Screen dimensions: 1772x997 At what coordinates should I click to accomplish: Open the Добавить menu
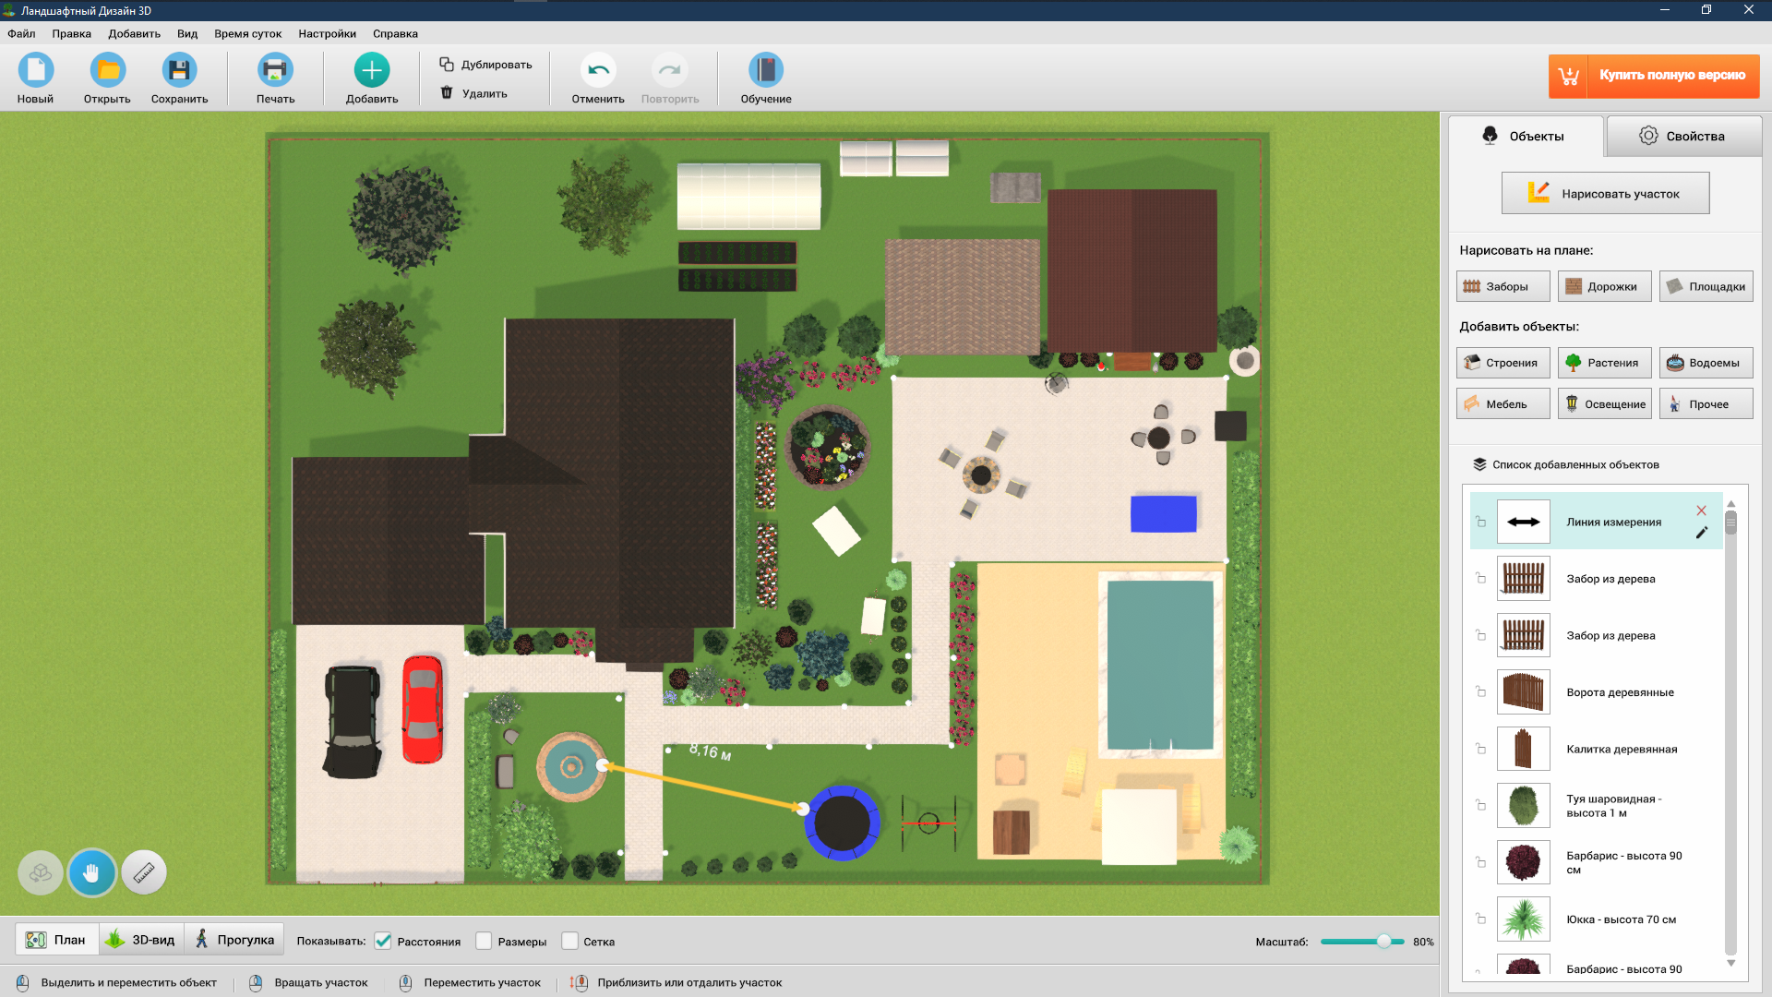tap(134, 33)
